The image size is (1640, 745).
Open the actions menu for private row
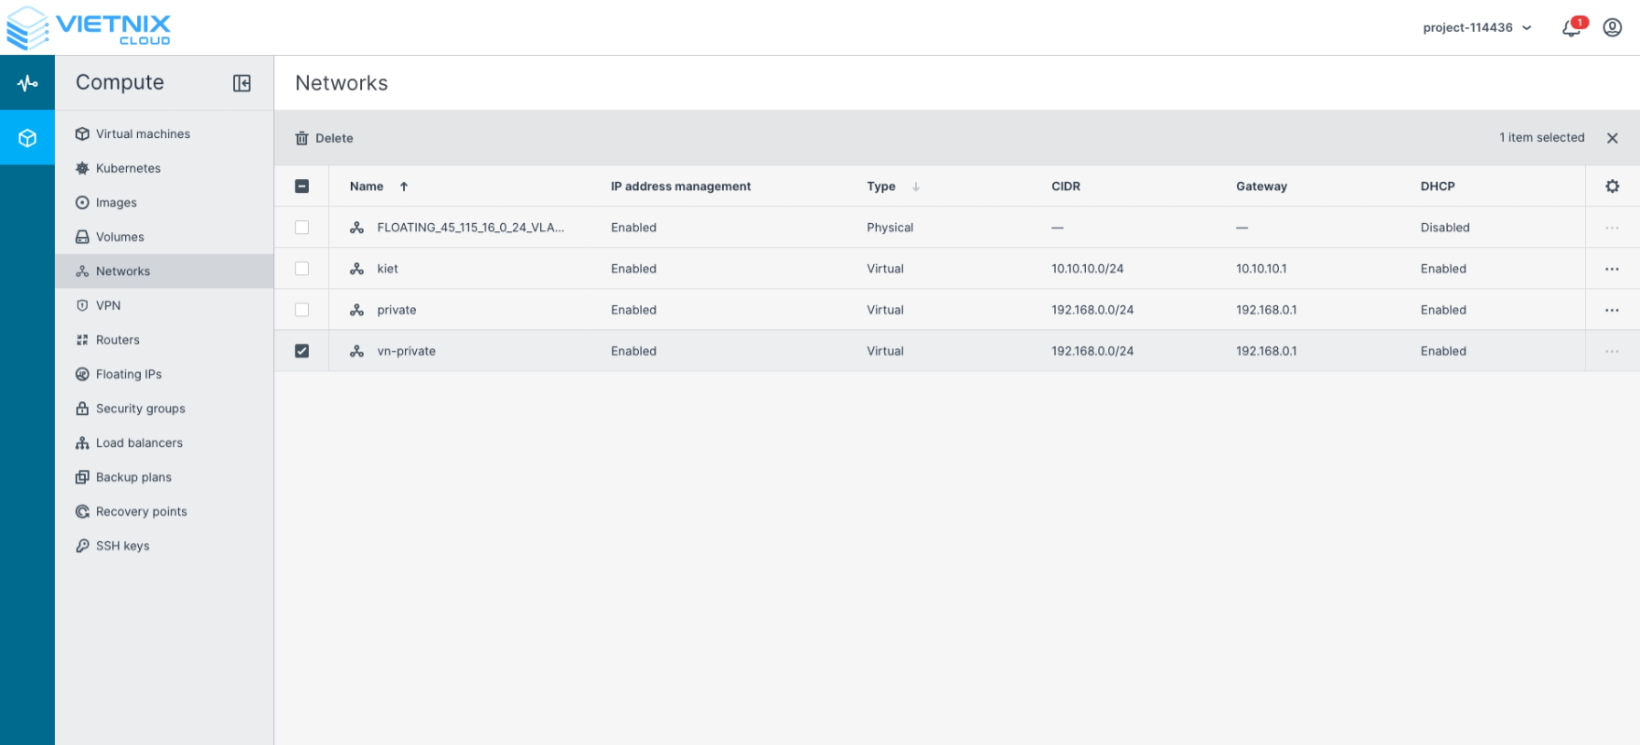(x=1612, y=310)
